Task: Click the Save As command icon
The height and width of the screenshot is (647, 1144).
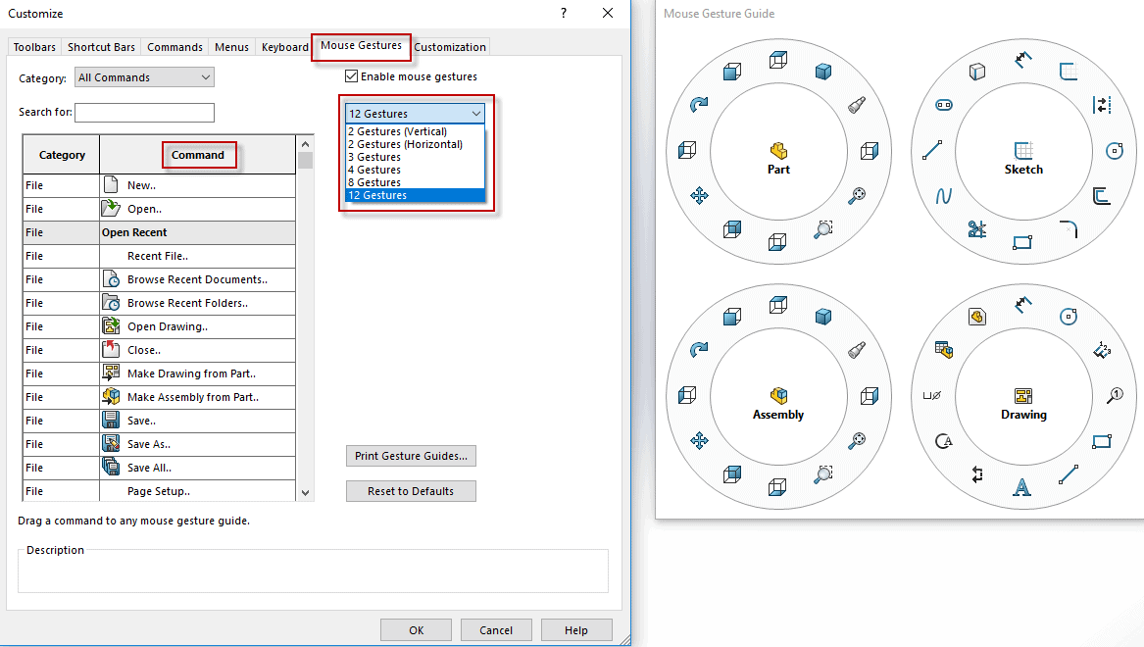Action: 111,444
